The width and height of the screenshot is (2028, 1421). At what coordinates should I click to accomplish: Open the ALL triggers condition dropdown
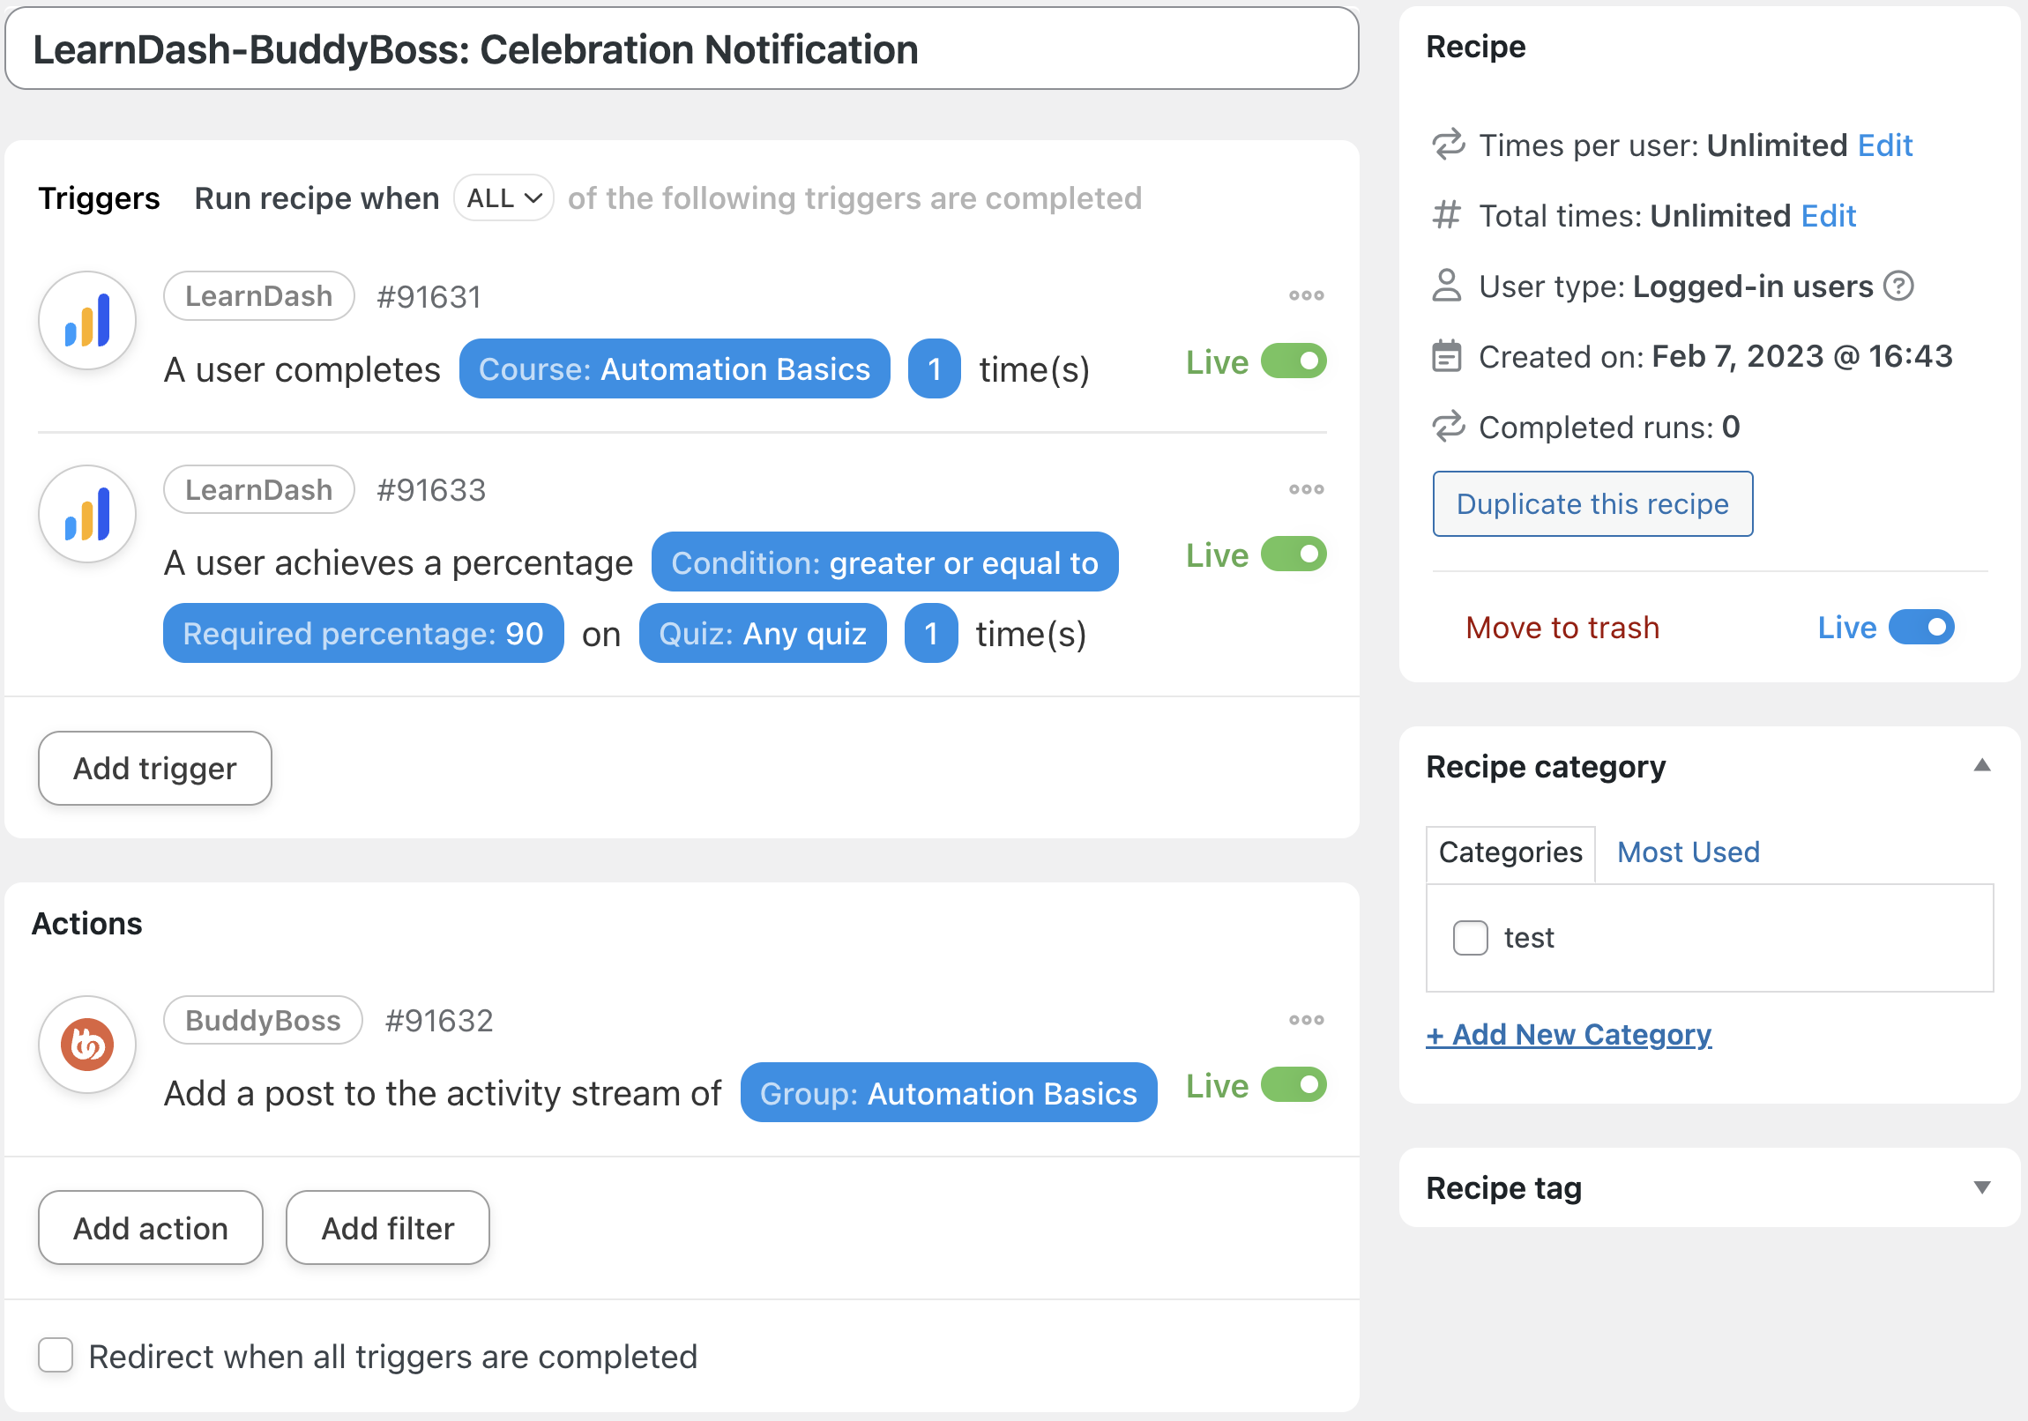[503, 197]
